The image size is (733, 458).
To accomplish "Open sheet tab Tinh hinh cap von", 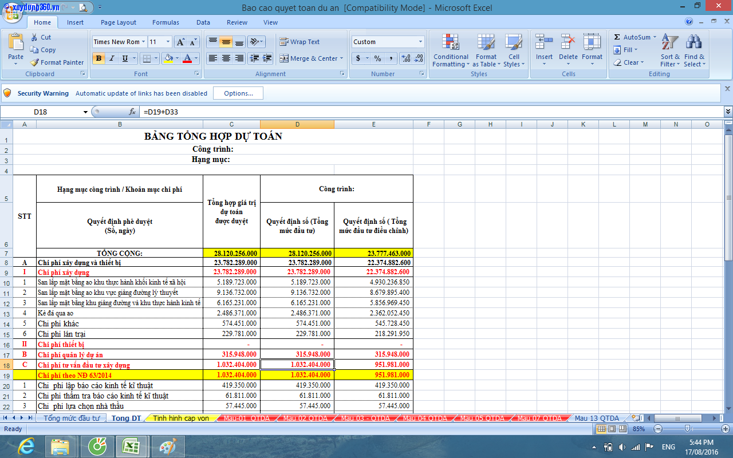I will pyautogui.click(x=180, y=418).
